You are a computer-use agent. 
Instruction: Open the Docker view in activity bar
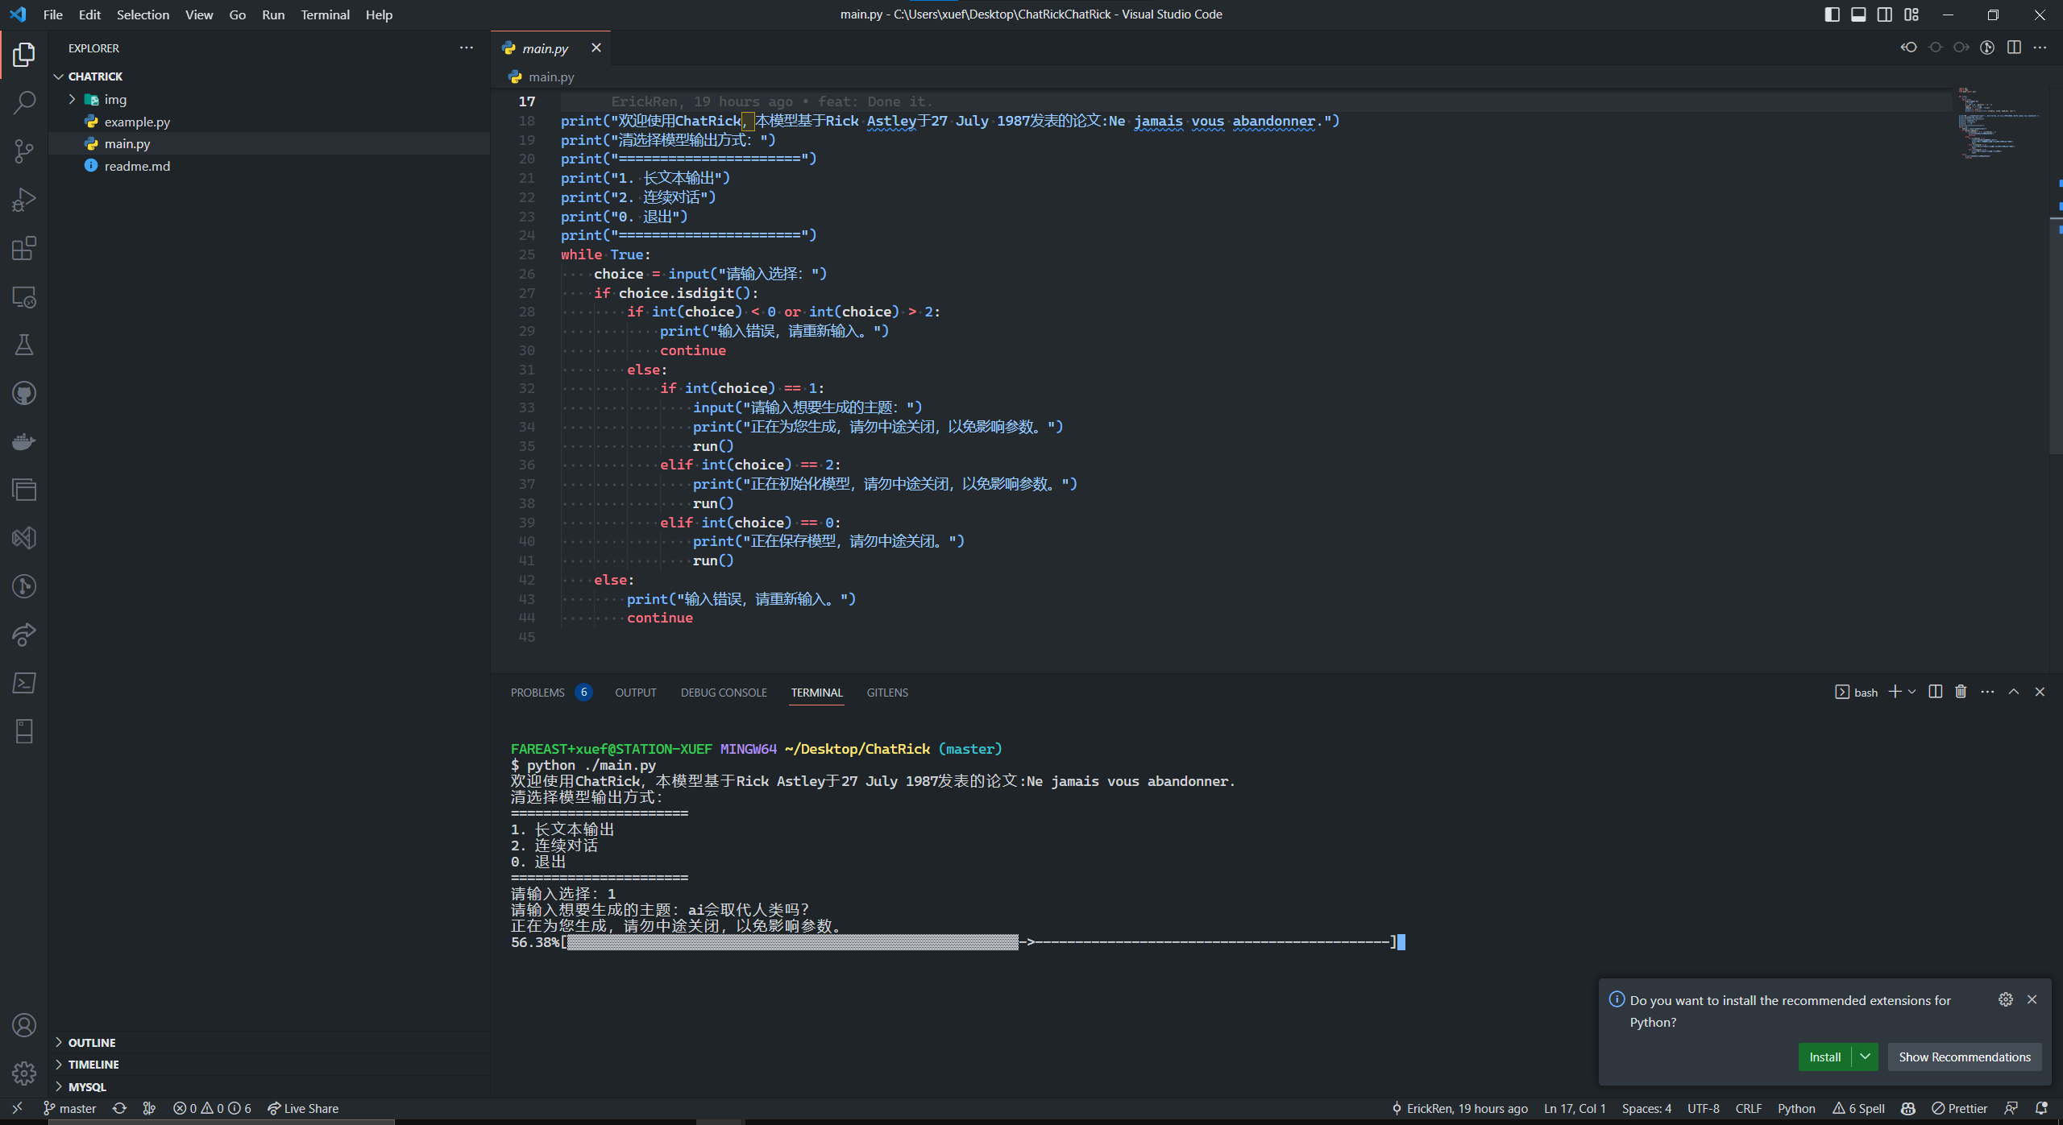pyautogui.click(x=24, y=441)
